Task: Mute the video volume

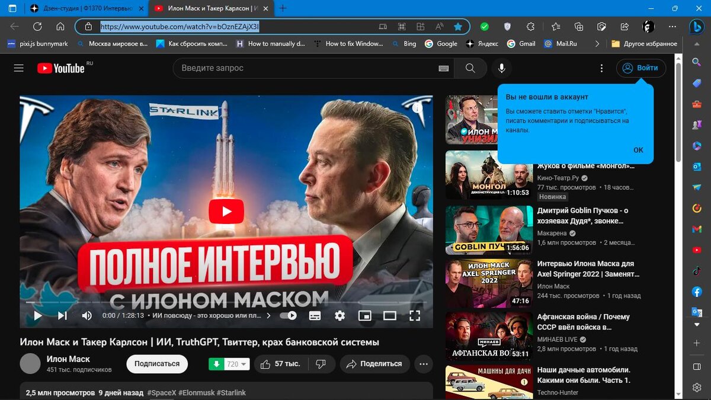Action: pyautogui.click(x=87, y=316)
